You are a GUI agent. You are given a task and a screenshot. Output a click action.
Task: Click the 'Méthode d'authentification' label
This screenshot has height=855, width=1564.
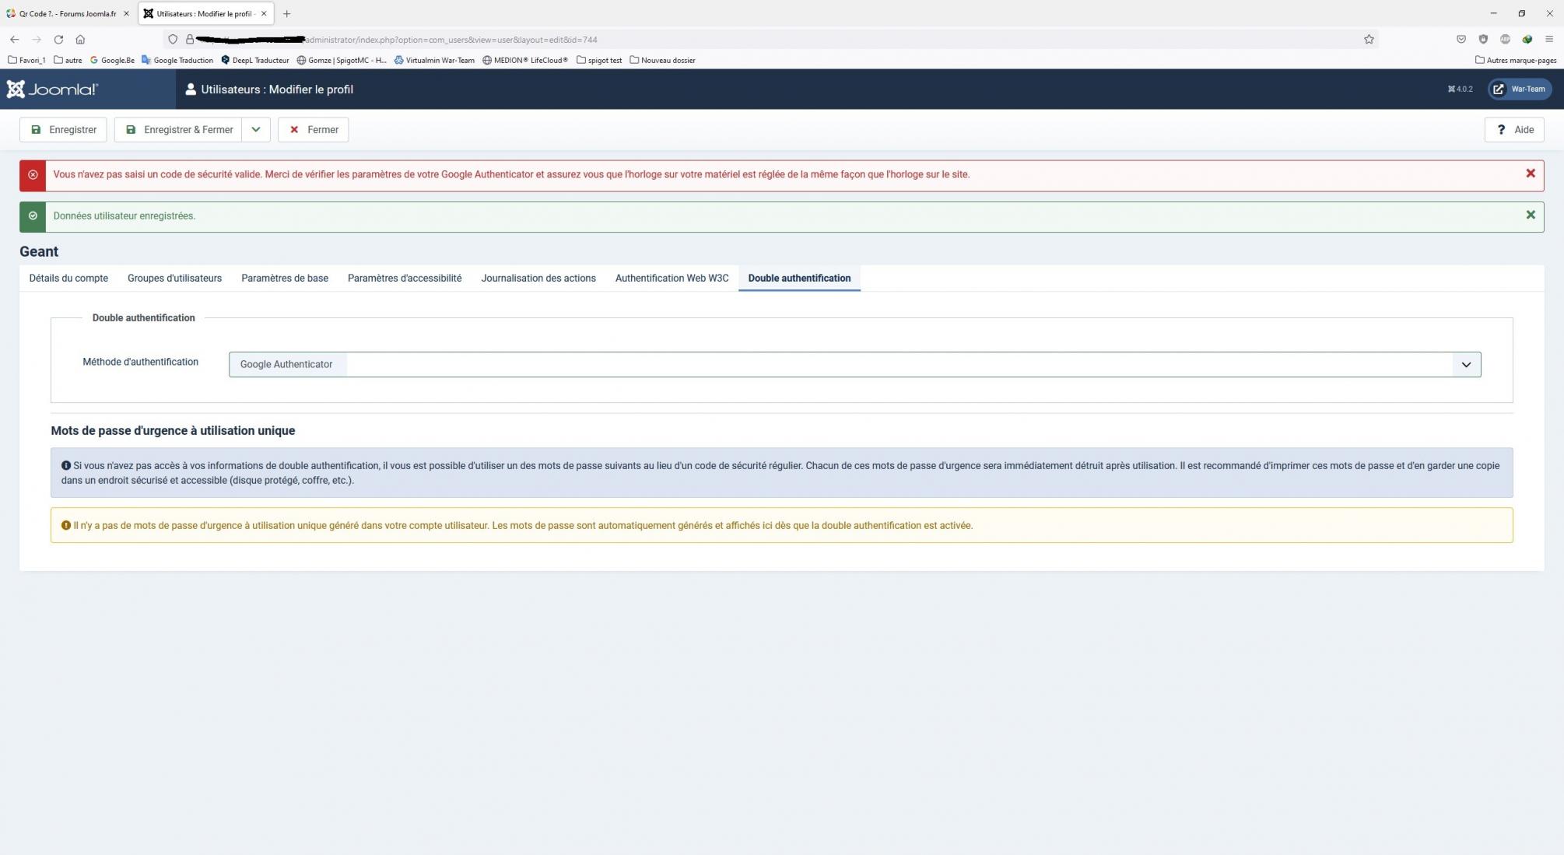(x=141, y=362)
